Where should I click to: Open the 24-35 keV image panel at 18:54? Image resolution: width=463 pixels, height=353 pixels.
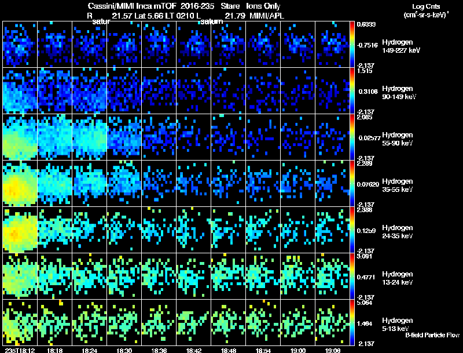(263, 230)
